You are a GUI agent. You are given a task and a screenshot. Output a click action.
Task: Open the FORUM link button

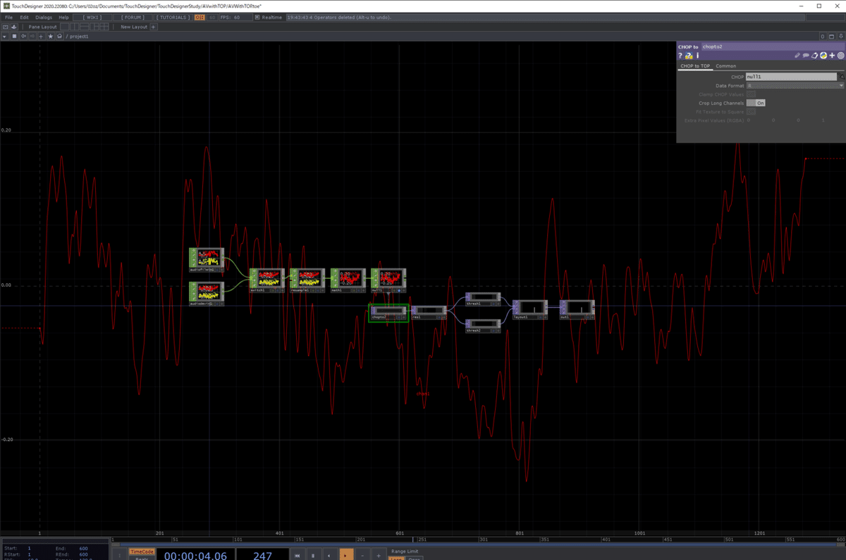pyautogui.click(x=133, y=17)
